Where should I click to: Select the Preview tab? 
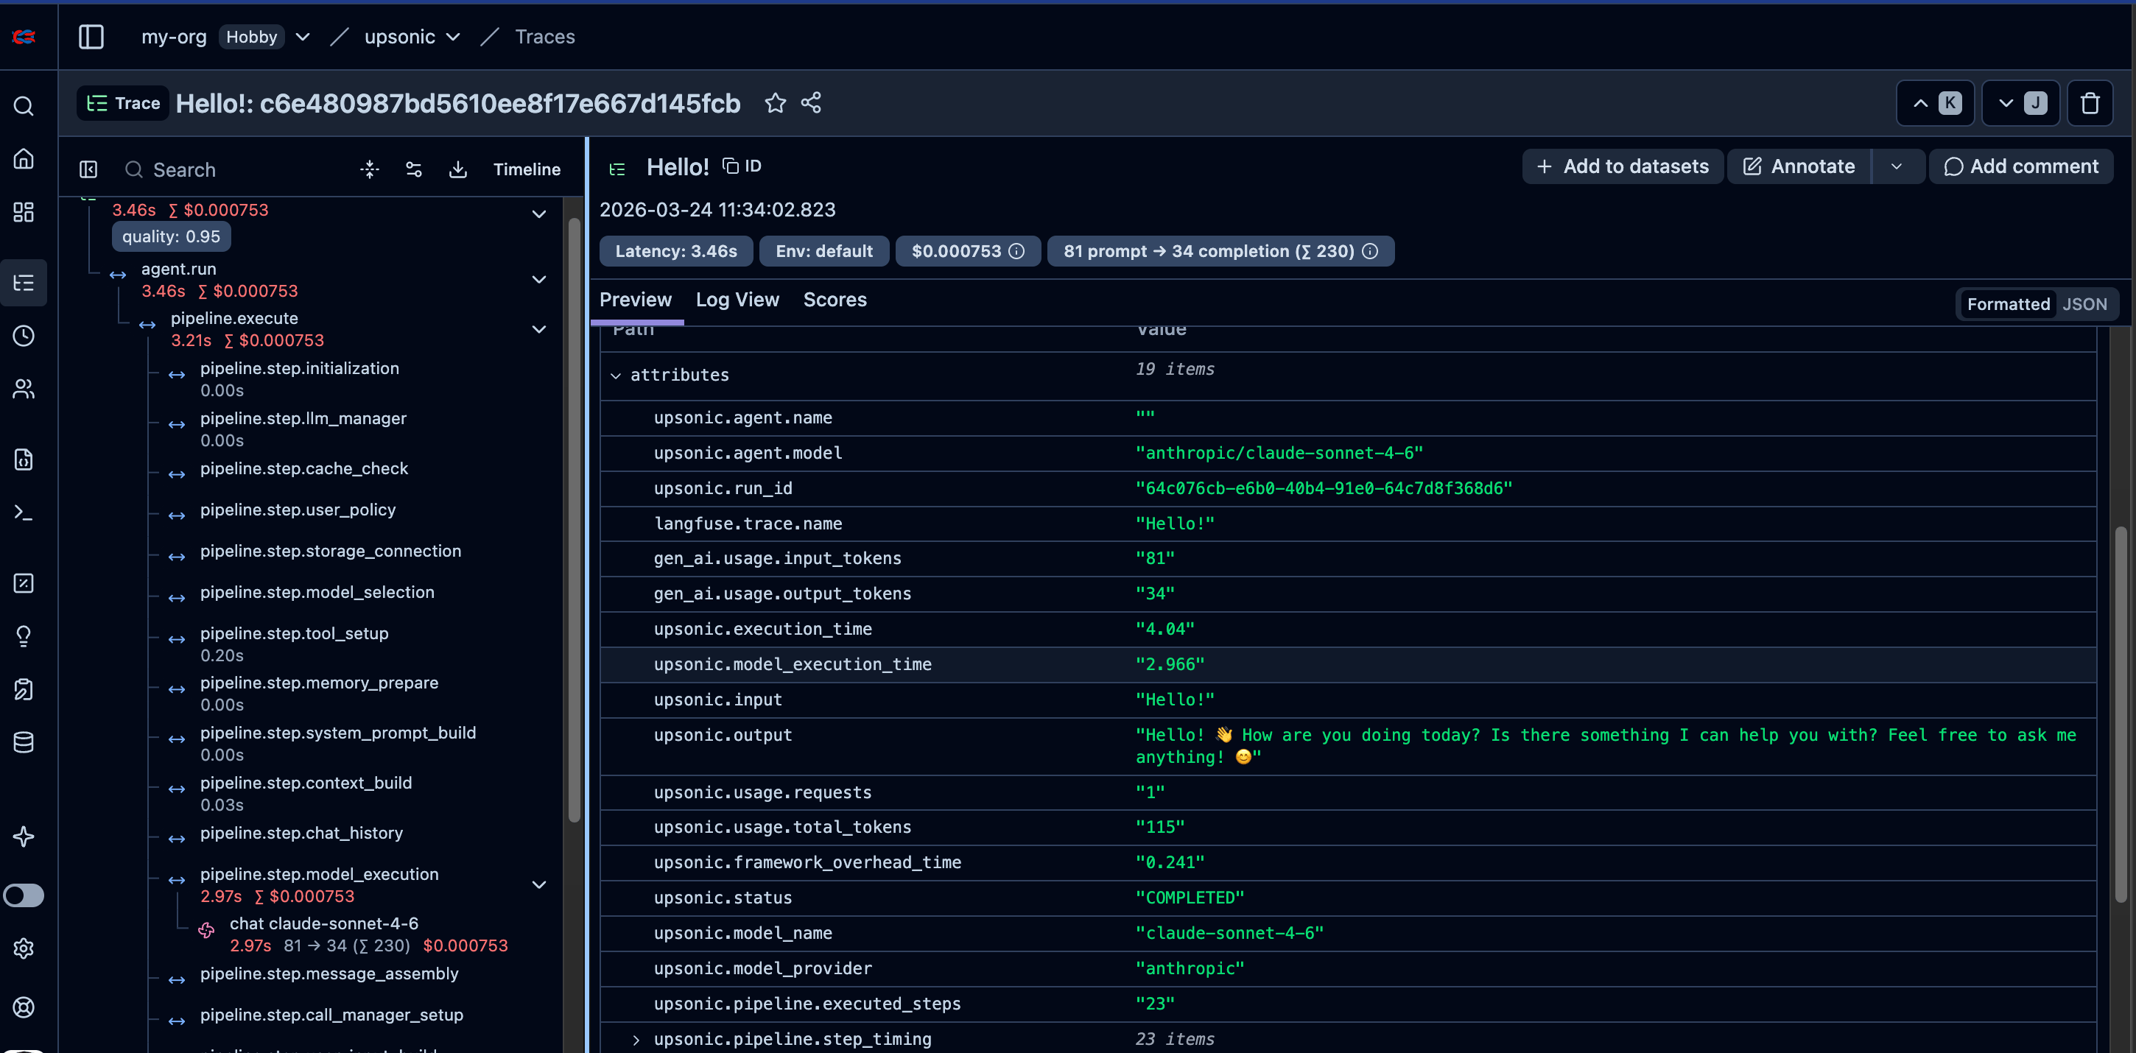coord(635,299)
